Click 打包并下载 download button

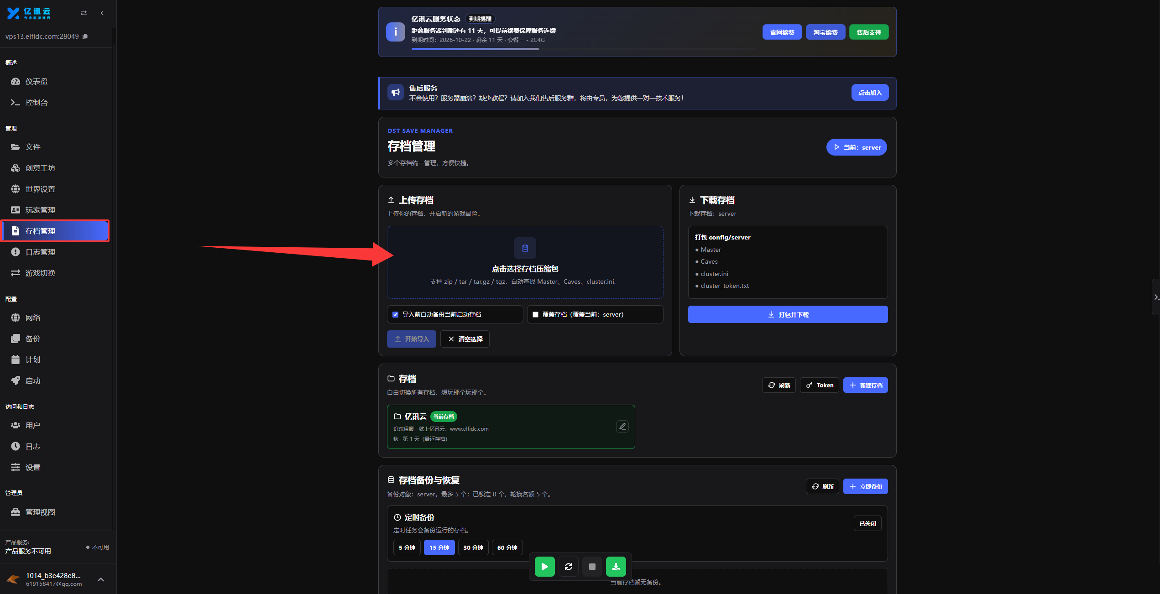click(x=788, y=314)
